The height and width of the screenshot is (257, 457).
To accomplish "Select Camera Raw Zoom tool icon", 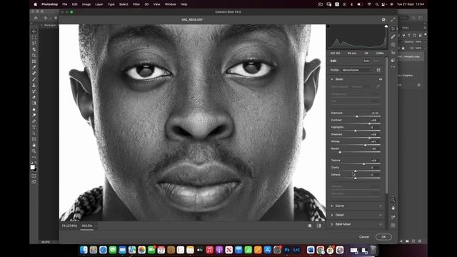I will point(393,200).
